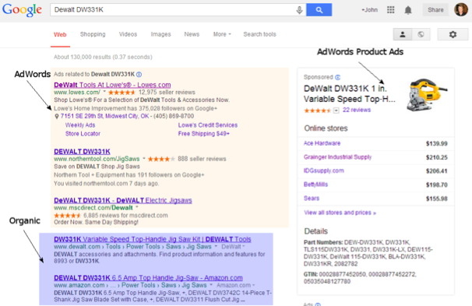Open Grainger Industrial Supply store link
The width and height of the screenshot is (472, 306).
point(337,157)
